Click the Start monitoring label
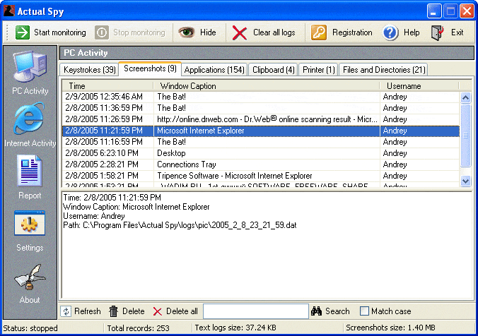This screenshot has width=478, height=336. point(60,32)
